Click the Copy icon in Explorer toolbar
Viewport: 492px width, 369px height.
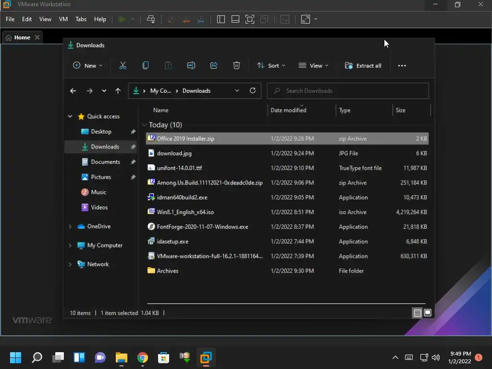pos(146,65)
